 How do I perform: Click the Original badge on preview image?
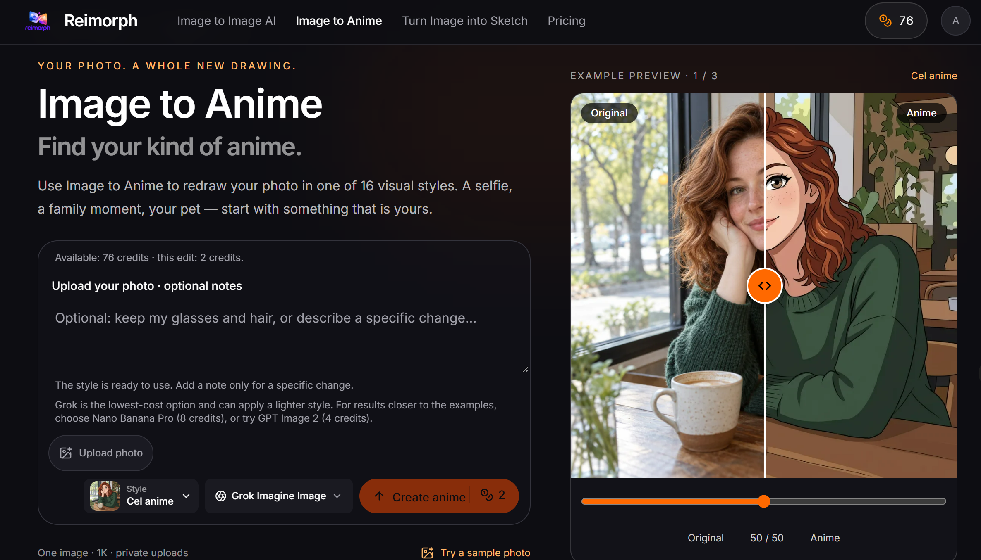coord(609,113)
